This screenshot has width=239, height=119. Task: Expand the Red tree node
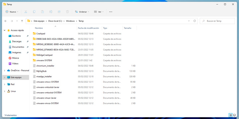[x=4, y=84]
